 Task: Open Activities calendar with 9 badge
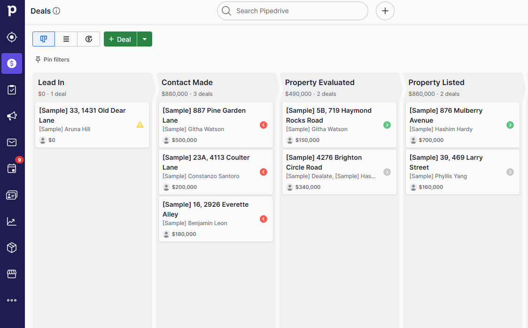(x=12, y=168)
